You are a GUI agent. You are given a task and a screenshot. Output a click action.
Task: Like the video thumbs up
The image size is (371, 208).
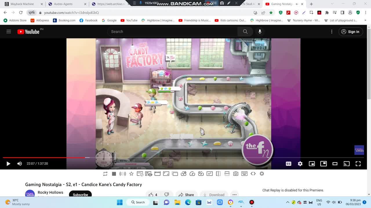[153, 195]
